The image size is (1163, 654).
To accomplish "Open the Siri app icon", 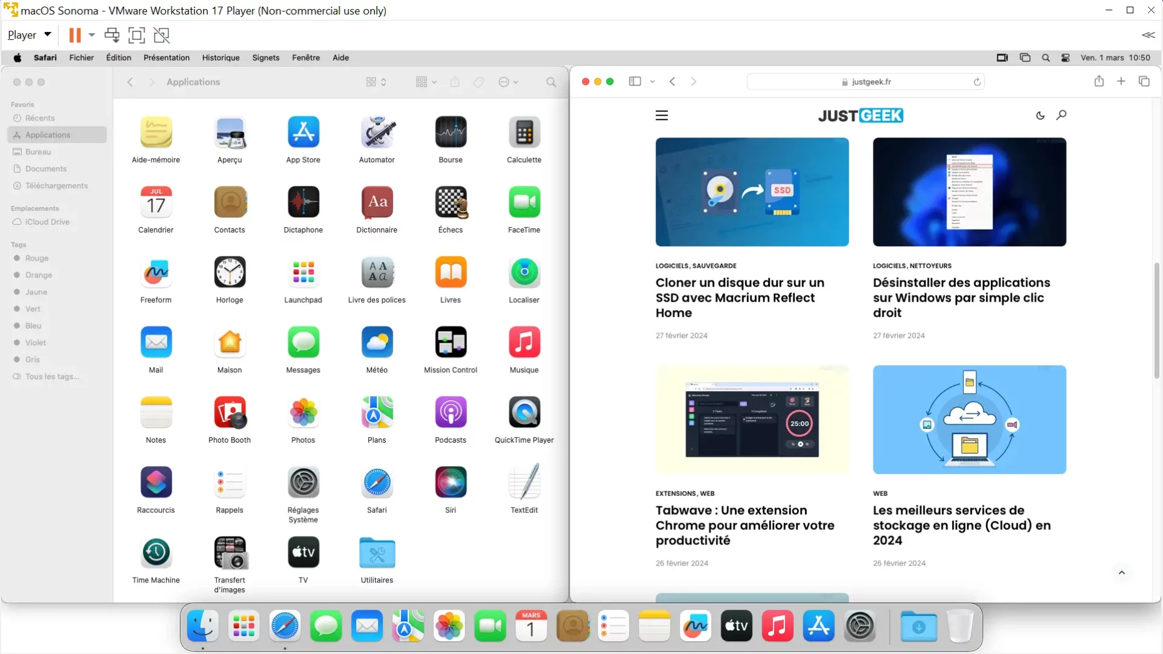I will (x=451, y=483).
